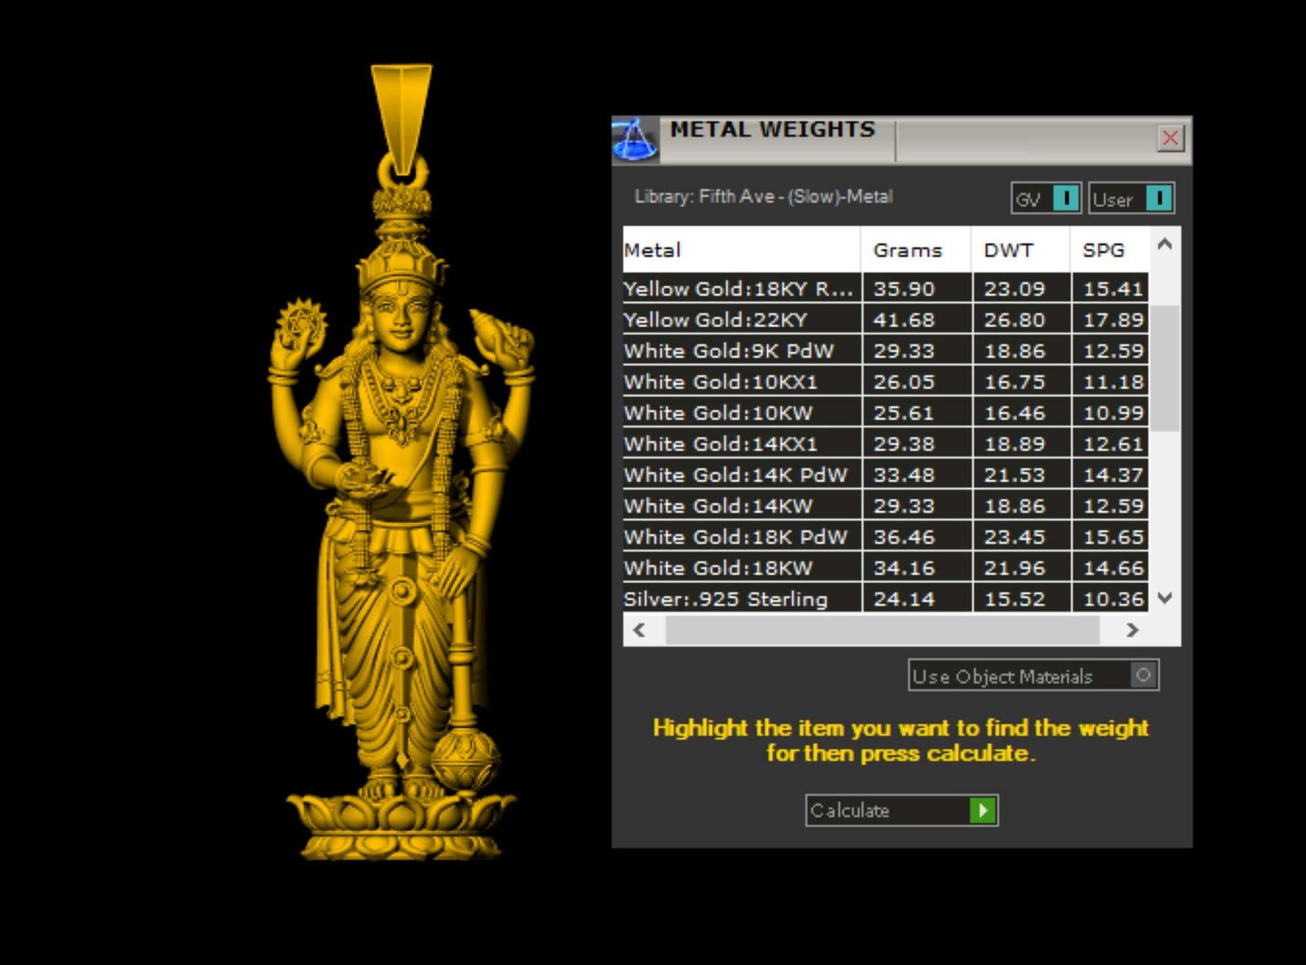Viewport: 1306px width, 965px height.
Task: Click the DWT column header
Action: pos(1008,250)
